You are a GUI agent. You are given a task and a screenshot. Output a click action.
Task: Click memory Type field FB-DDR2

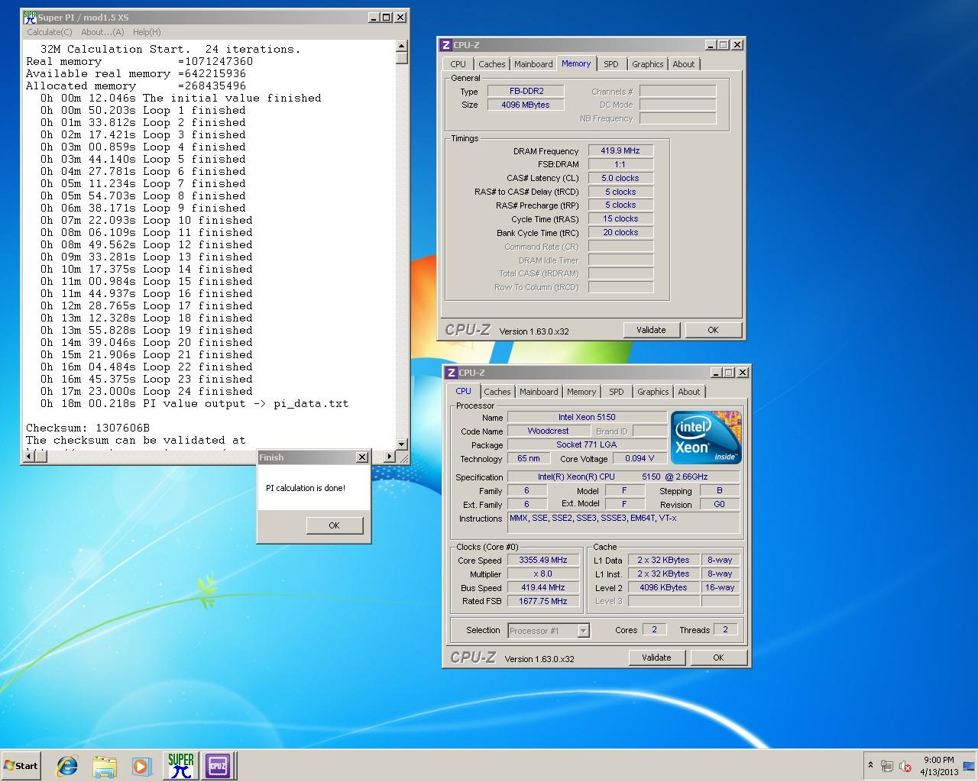[x=526, y=91]
